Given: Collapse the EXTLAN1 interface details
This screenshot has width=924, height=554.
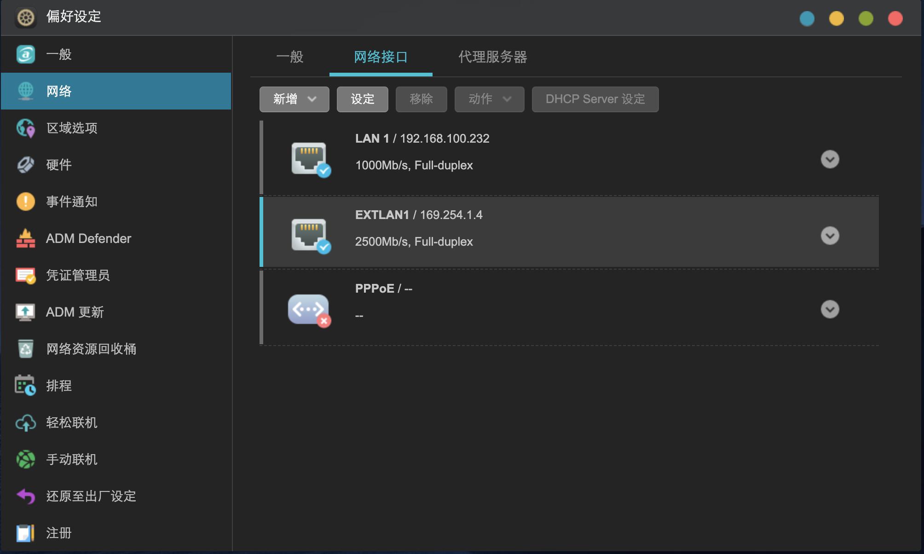Looking at the screenshot, I should pyautogui.click(x=830, y=236).
